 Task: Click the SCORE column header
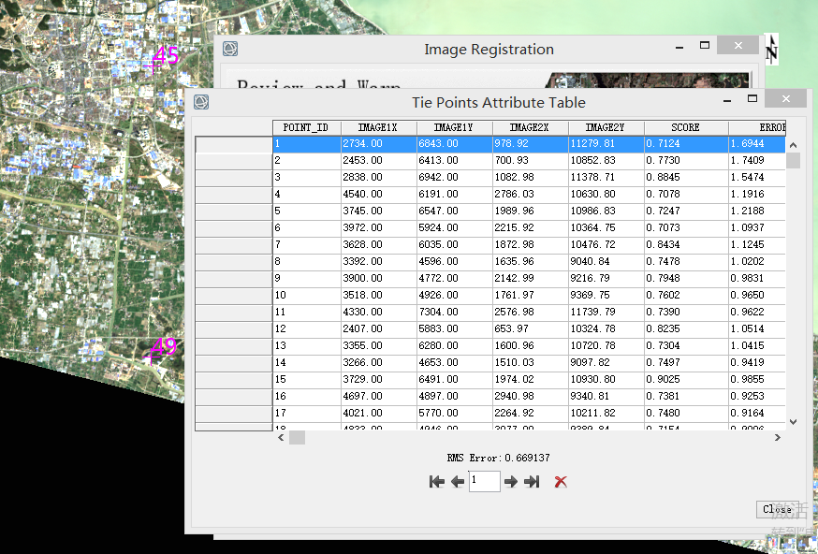pyautogui.click(x=685, y=127)
